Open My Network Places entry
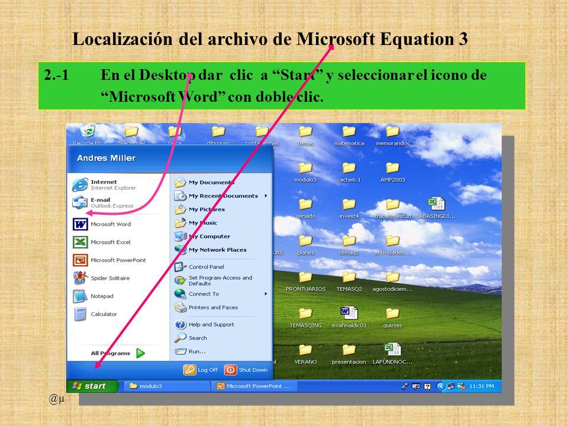The height and width of the screenshot is (426, 568). [211, 250]
